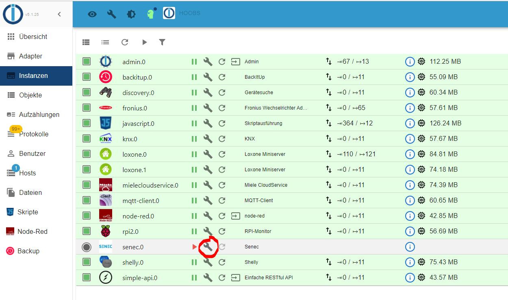Open the Hosts page

(36, 173)
